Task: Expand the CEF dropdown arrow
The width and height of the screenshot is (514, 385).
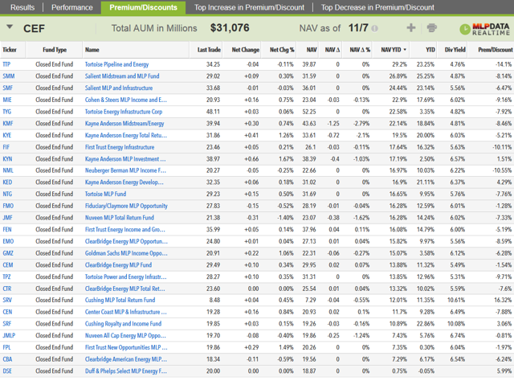Action: pos(10,27)
